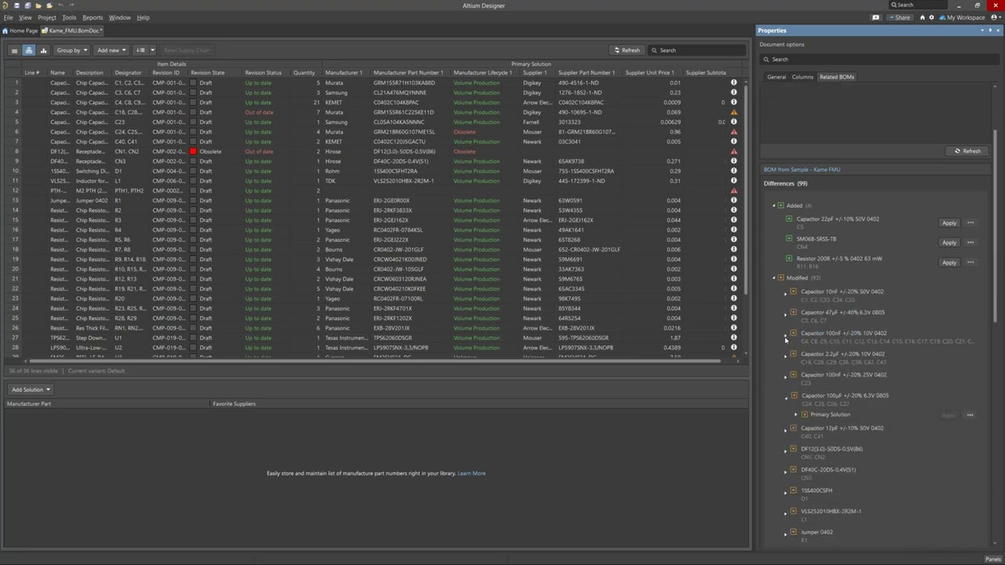Click the home icon beside the settings gear
Screen dimensions: 1005x565
(x=923, y=17)
